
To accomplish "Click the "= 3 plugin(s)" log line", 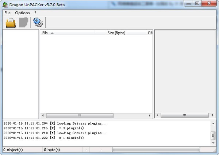I will 43,128.
